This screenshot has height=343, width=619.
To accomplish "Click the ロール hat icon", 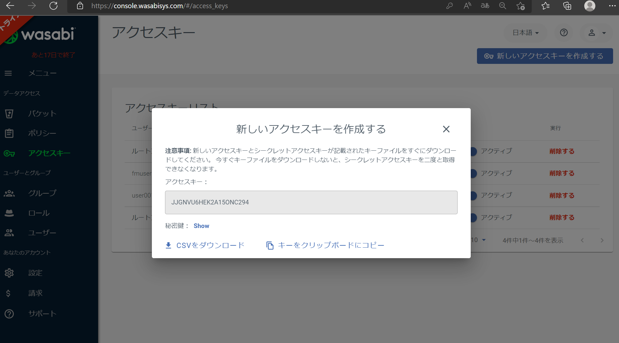I will click(9, 213).
